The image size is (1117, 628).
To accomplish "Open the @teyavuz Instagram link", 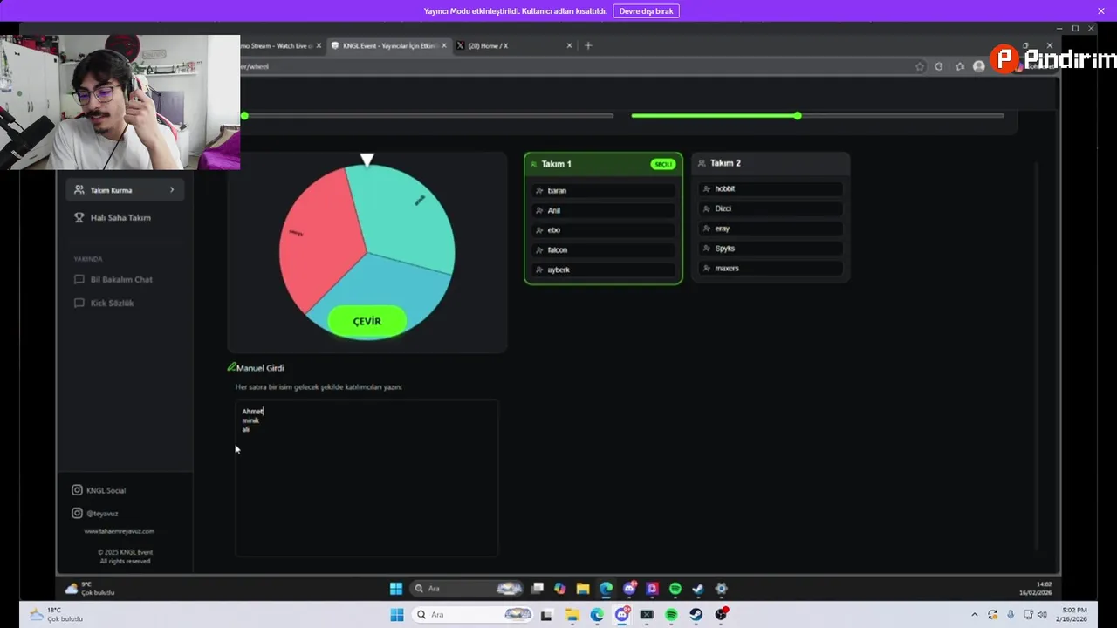I will pos(95,514).
